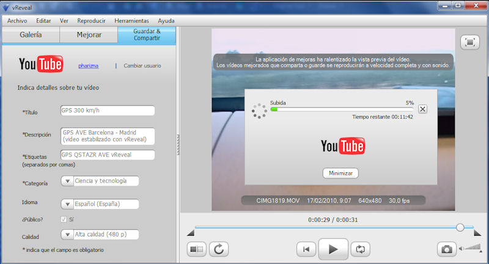Take a snapshot with camera icon

pos(447,249)
